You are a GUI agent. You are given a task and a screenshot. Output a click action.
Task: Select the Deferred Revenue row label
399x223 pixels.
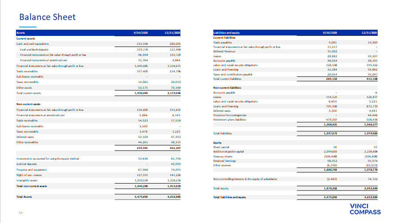point(224,52)
